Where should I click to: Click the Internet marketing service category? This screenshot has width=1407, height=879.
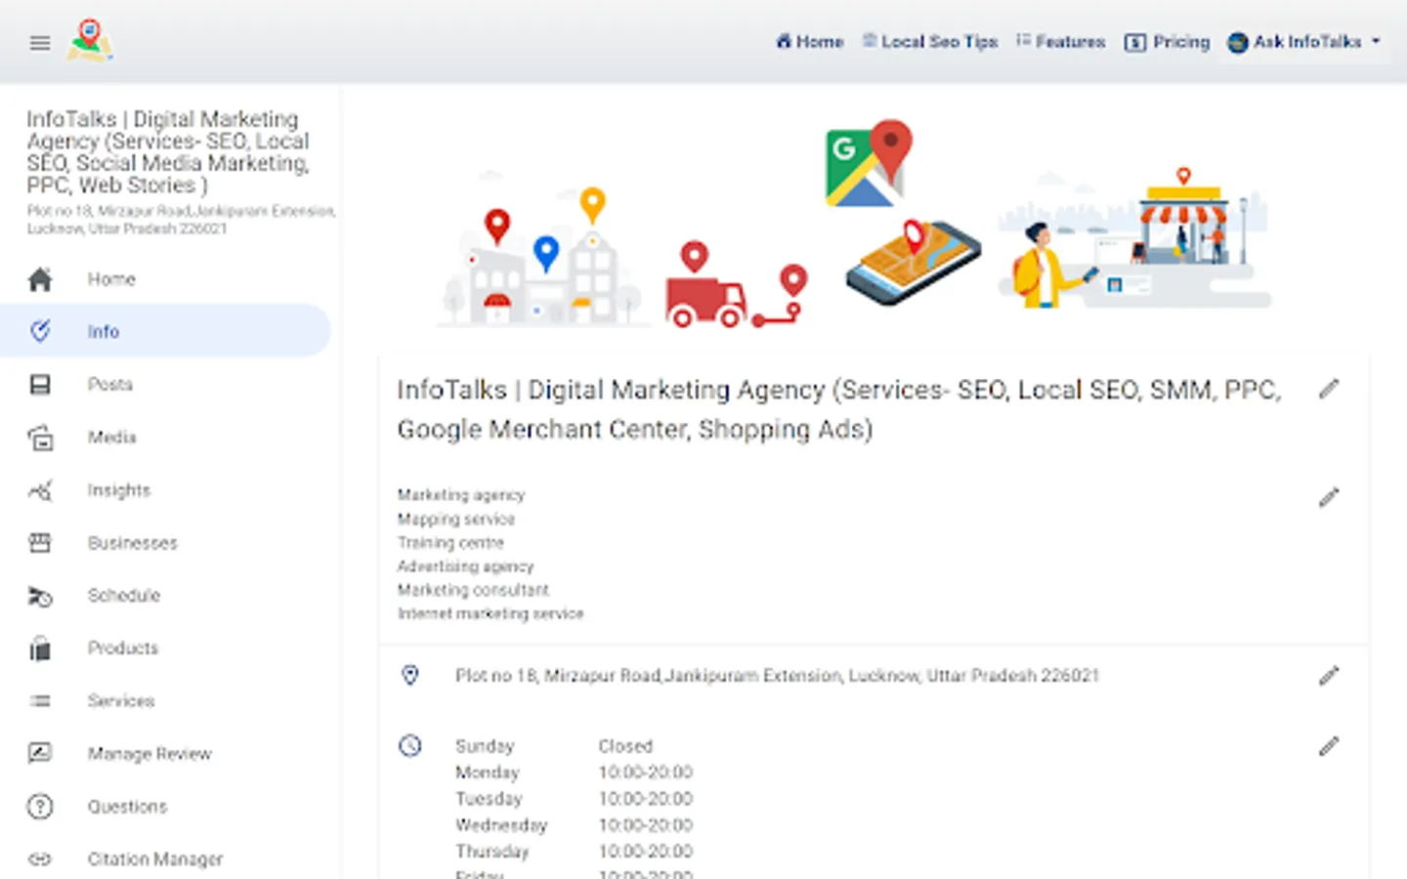click(490, 613)
